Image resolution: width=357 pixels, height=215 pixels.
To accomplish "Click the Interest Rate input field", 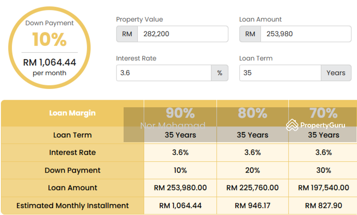I will click(164, 73).
